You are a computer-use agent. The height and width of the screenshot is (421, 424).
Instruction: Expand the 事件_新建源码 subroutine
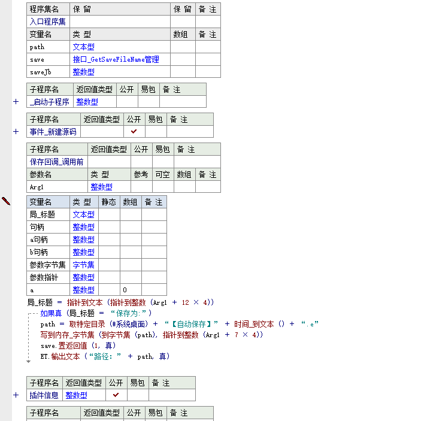[x=16, y=132]
